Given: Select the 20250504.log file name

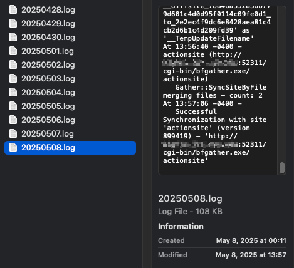Looking at the screenshot, I should [x=48, y=93].
